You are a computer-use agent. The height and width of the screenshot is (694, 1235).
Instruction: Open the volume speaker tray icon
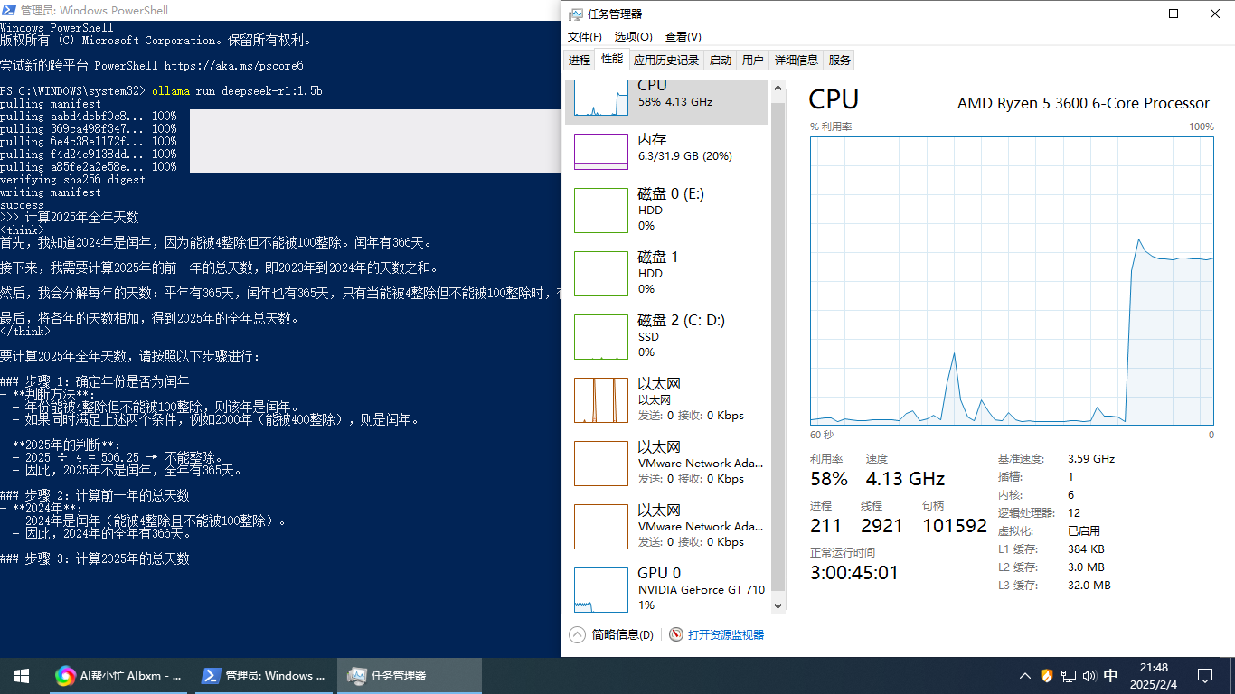1089,675
